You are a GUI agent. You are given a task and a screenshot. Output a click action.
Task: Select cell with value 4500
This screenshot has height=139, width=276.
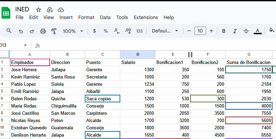pos(208,135)
